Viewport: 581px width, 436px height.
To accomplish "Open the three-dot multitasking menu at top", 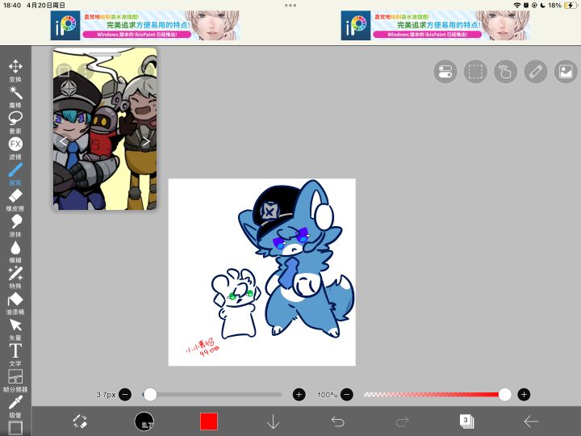I will (x=290, y=5).
